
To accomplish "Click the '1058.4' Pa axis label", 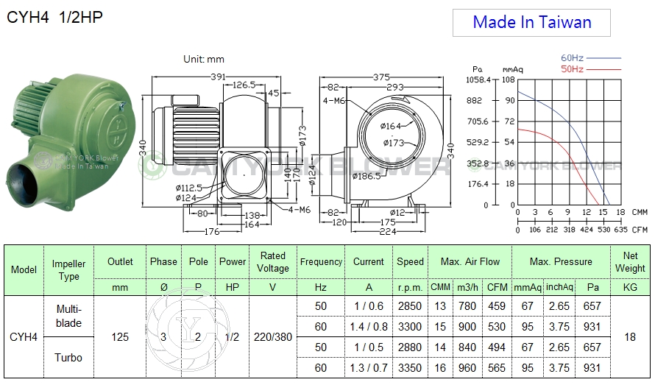I will (478, 80).
